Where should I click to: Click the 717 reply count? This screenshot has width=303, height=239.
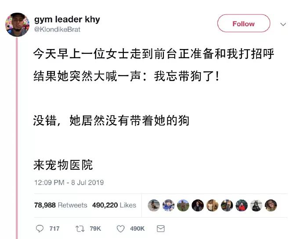[54, 228]
